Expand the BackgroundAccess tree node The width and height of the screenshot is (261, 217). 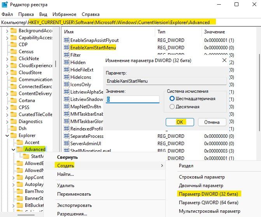7,31
